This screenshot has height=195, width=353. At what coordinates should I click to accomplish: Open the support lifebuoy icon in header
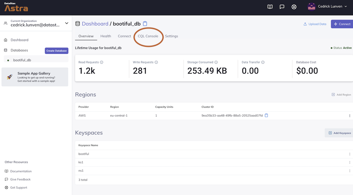point(294,7)
